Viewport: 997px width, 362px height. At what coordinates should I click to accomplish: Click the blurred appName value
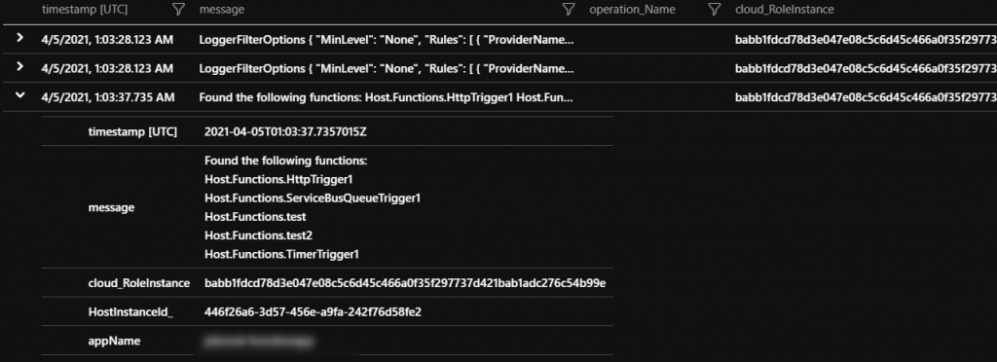point(259,342)
